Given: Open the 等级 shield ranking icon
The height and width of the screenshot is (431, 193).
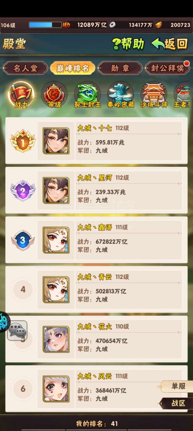Looking at the screenshot, I should (54, 95).
